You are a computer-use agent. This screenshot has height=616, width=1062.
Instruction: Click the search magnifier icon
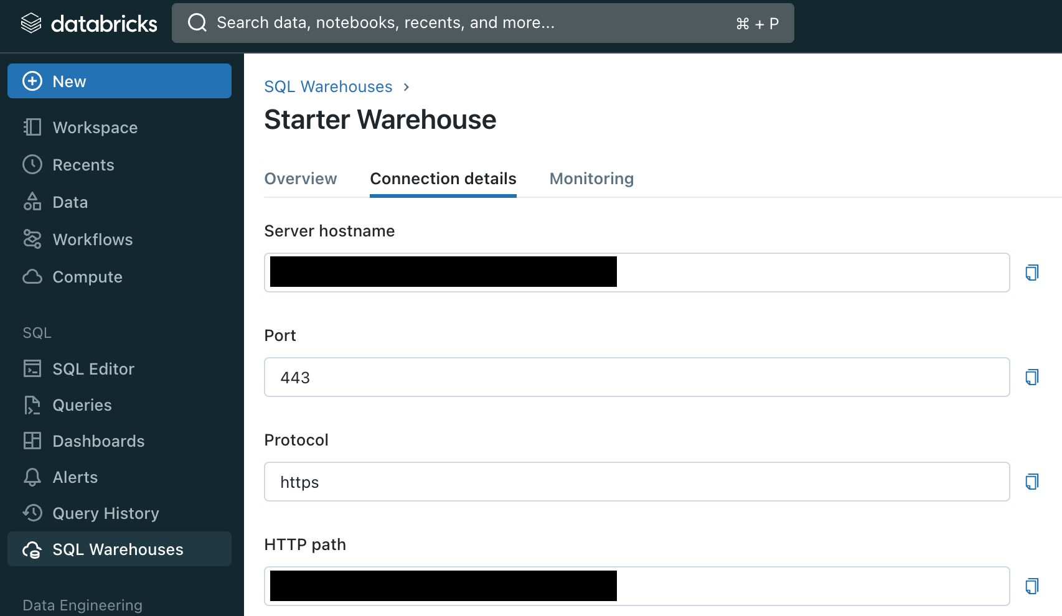(x=197, y=22)
